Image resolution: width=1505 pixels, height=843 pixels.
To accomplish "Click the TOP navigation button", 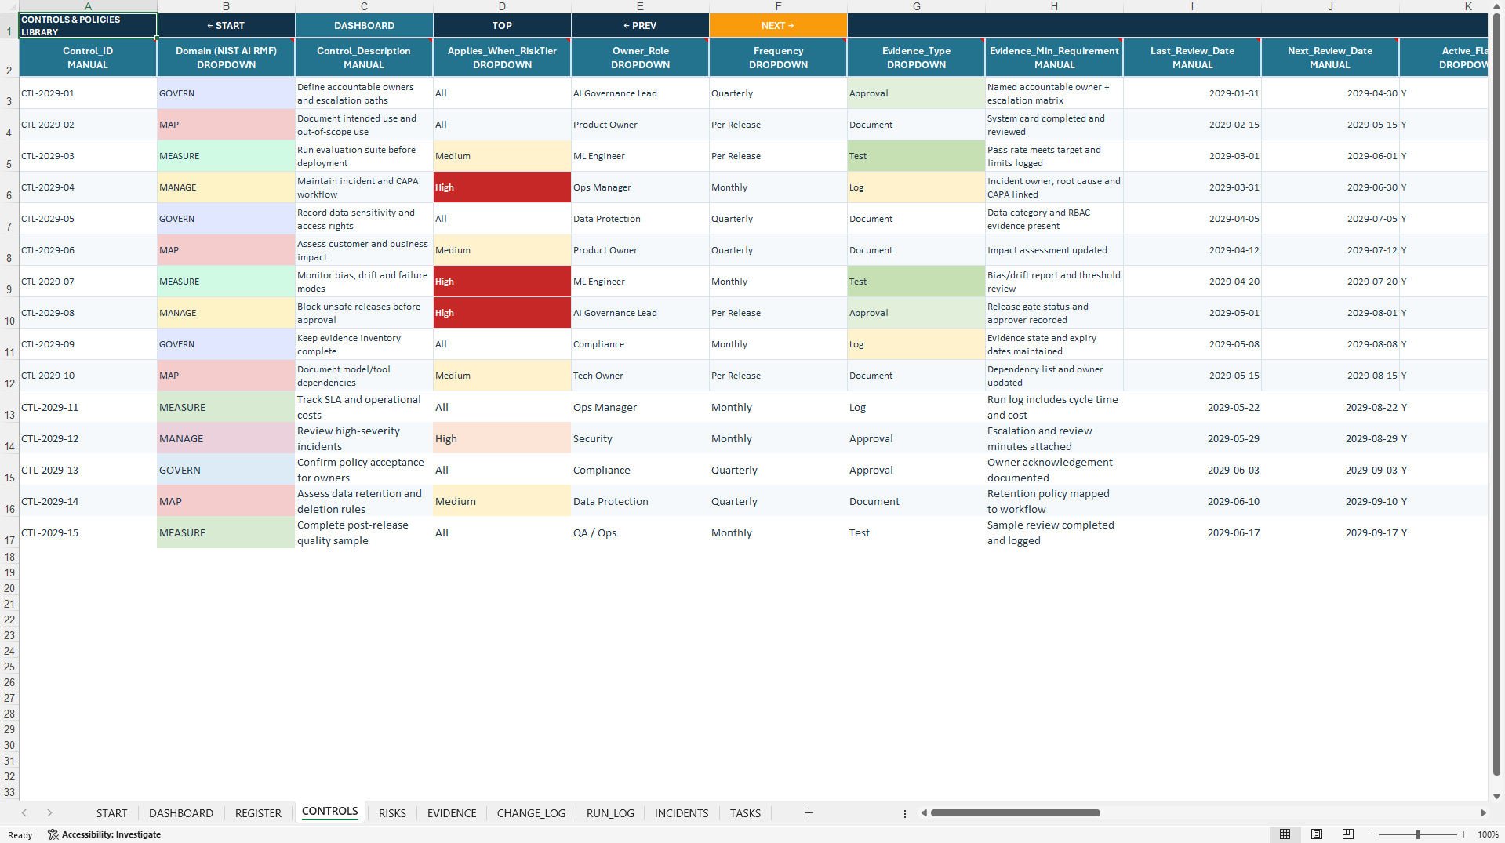I will pyautogui.click(x=502, y=25).
